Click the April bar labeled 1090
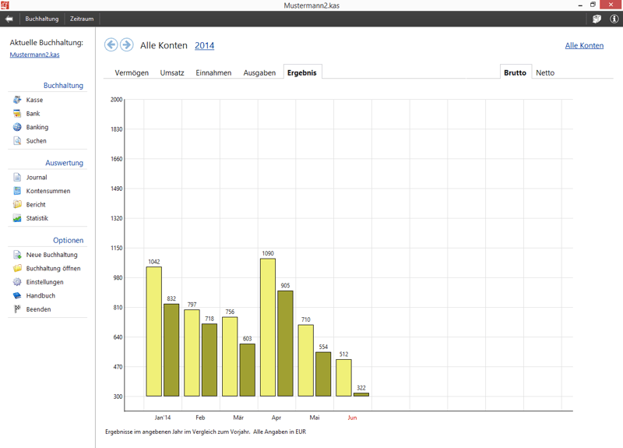623x448 pixels. click(268, 327)
